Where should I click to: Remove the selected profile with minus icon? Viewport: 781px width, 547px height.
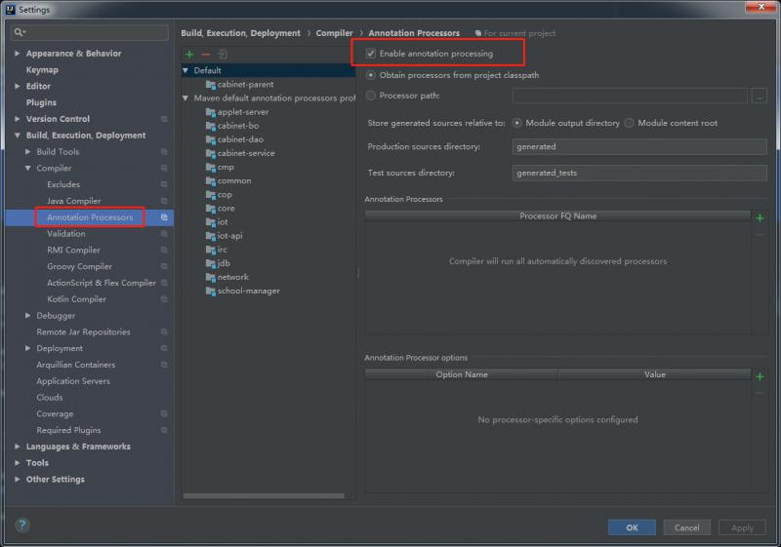(206, 55)
